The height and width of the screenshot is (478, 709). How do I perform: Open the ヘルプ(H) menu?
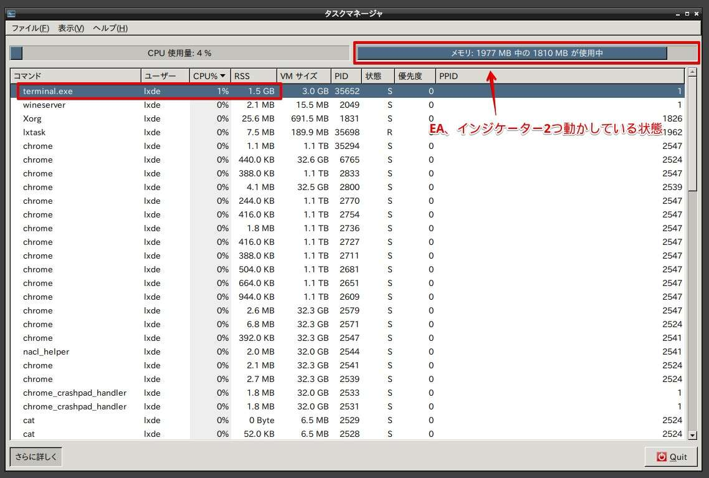[110, 28]
